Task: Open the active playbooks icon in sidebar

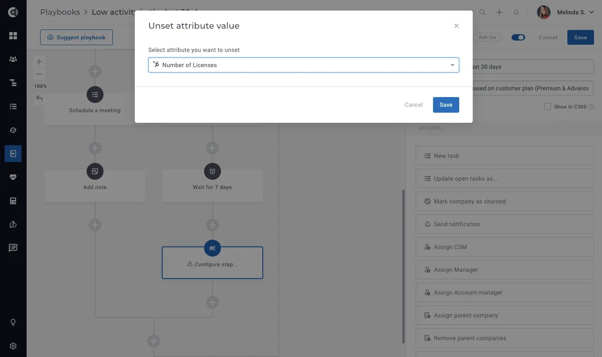Action: tap(13, 154)
